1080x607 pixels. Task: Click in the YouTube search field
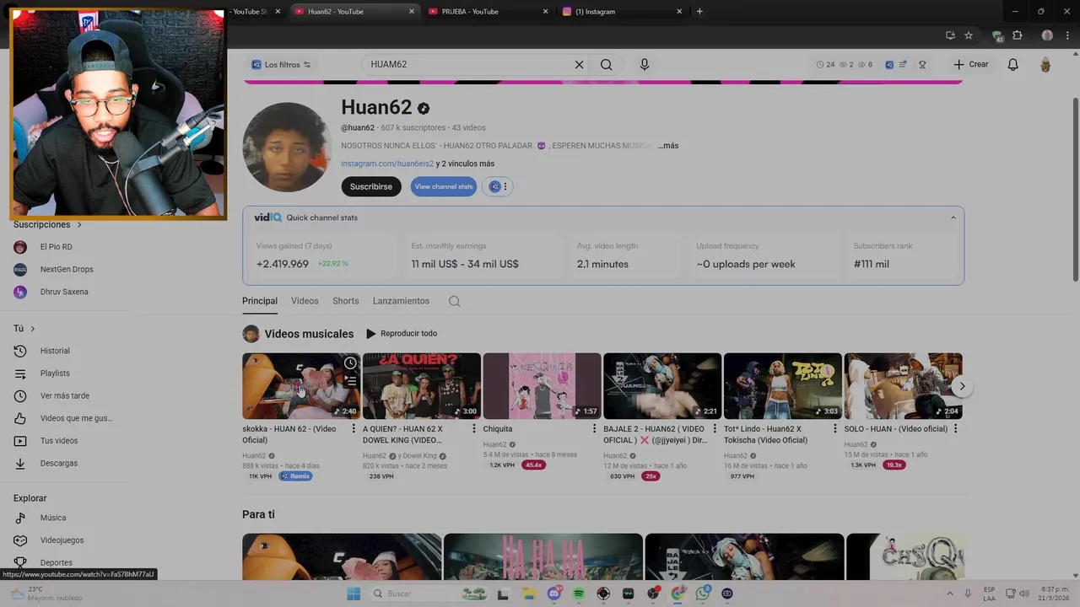click(x=468, y=64)
